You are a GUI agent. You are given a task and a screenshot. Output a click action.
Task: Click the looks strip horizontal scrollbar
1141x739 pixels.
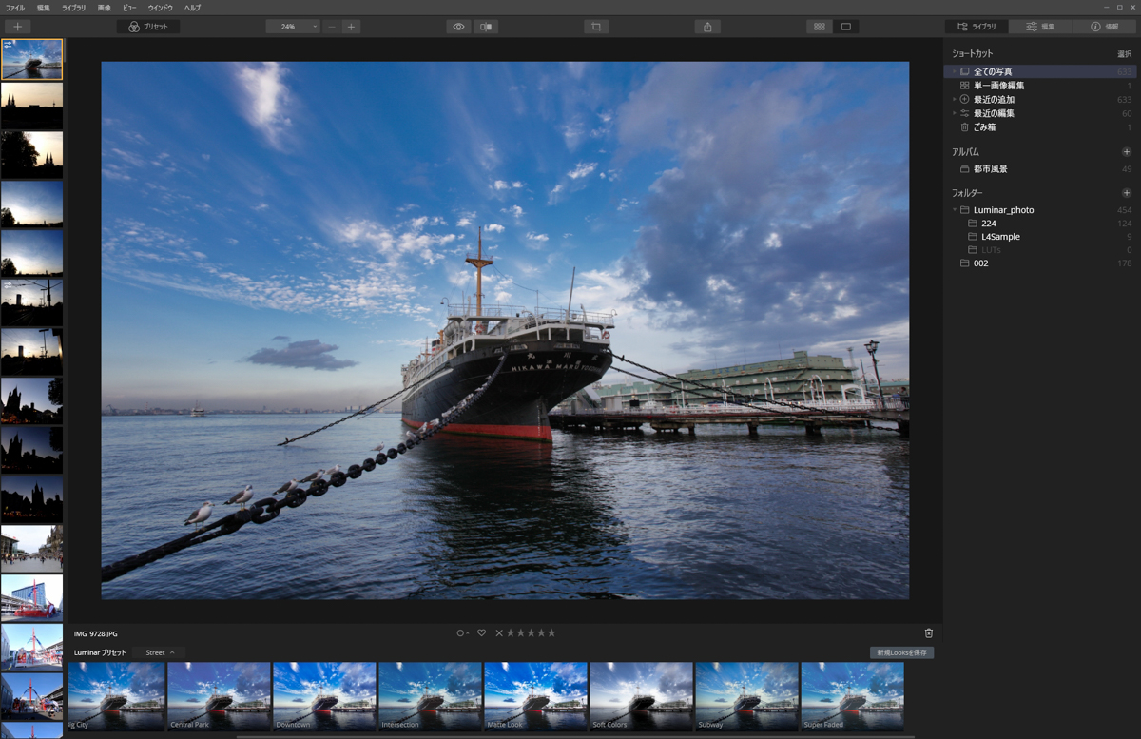pyautogui.click(x=575, y=736)
